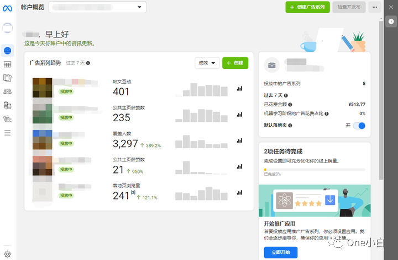Click info icon next to 过去 7 天 in 广告系列趋势
The width and height of the screenshot is (398, 260).
tap(88, 63)
